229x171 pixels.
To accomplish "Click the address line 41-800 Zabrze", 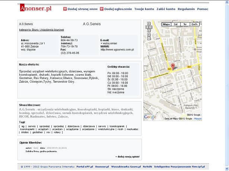I will coord(30,47).
